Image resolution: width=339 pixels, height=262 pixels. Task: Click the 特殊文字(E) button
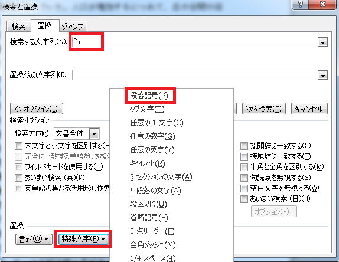point(83,239)
